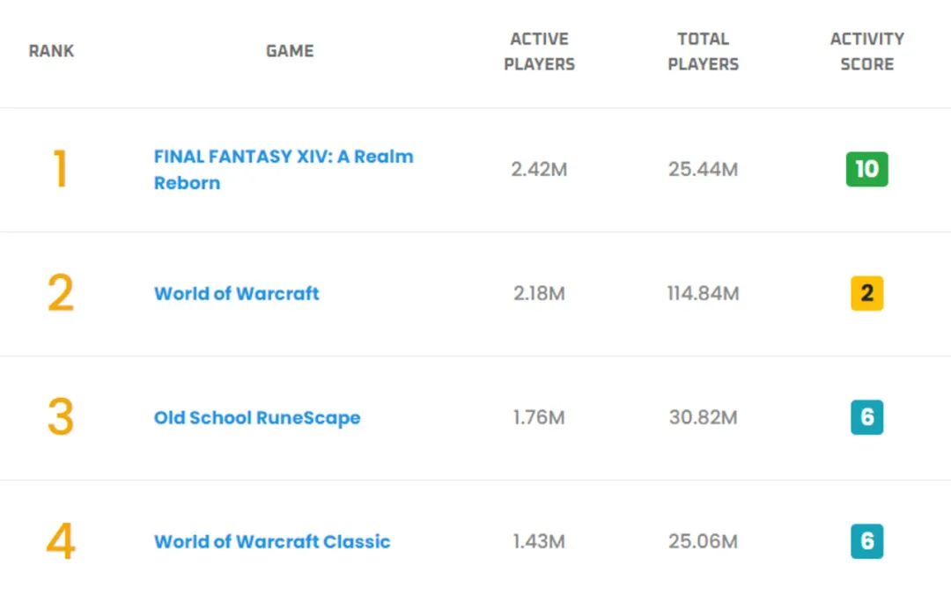Click the Game column header
The width and height of the screenshot is (951, 602).
tap(290, 51)
